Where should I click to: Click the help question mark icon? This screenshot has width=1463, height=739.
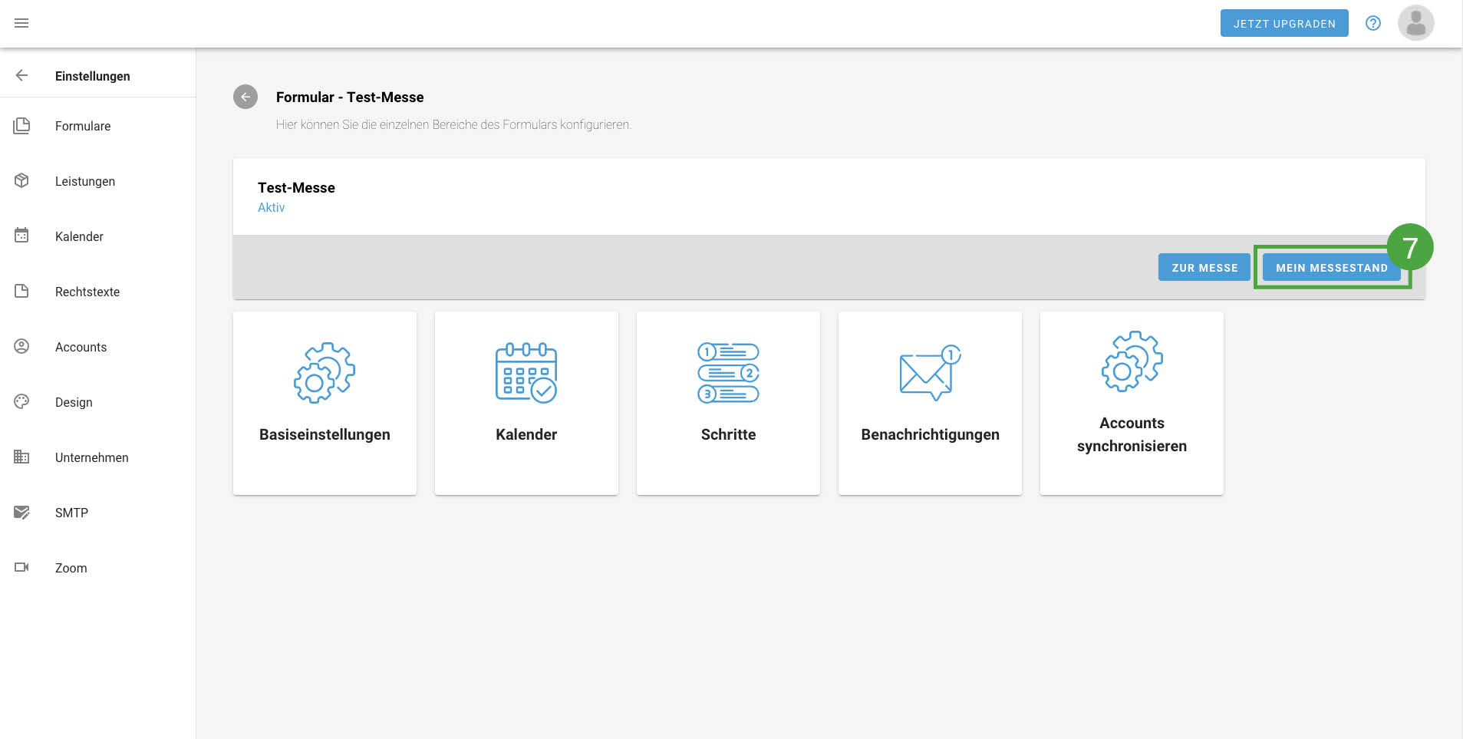[x=1372, y=23]
